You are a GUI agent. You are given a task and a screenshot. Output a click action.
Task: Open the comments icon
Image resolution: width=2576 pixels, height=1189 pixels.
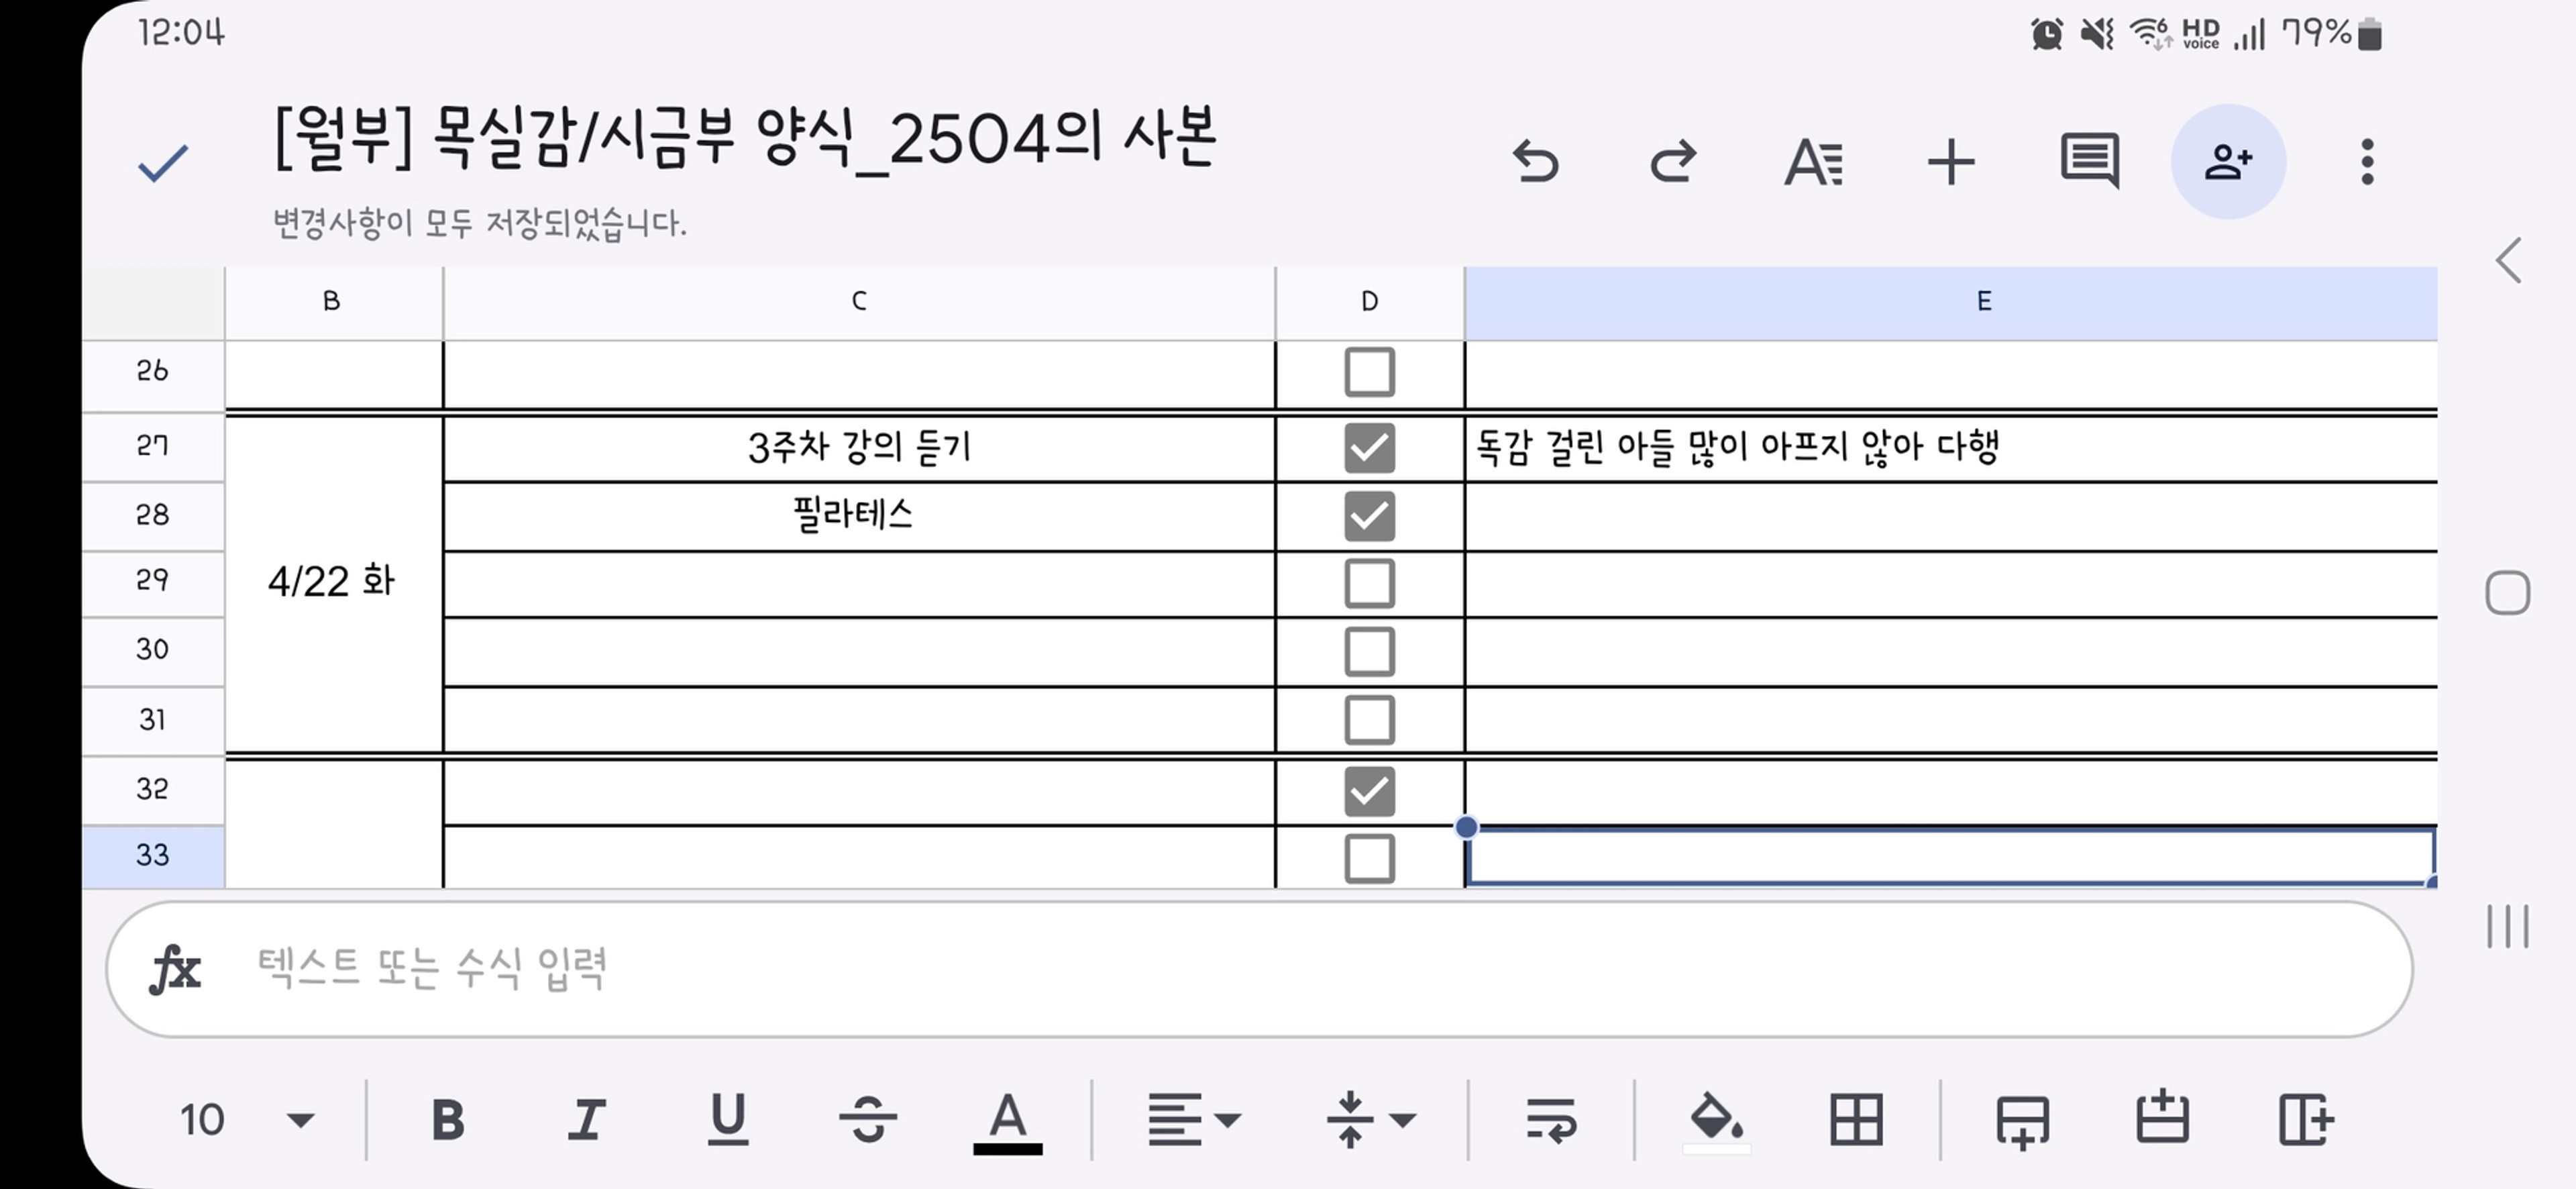(2089, 162)
